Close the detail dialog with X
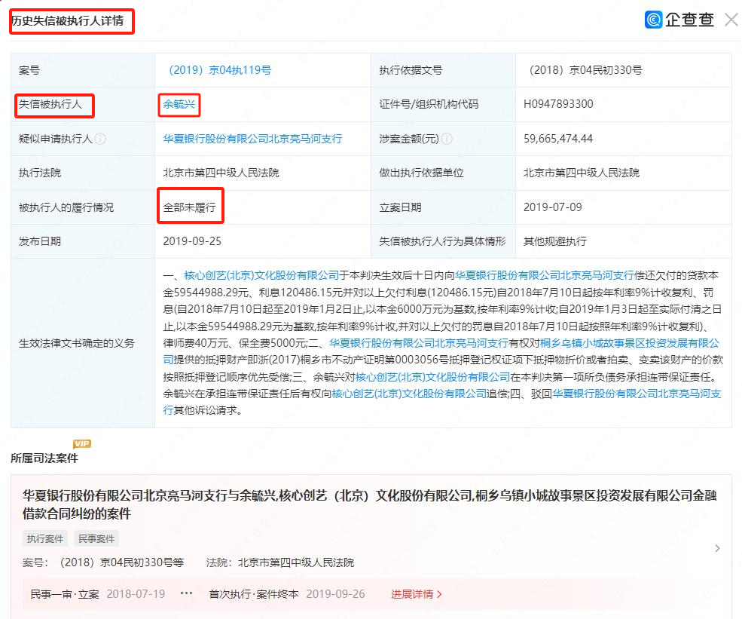 (x=731, y=20)
